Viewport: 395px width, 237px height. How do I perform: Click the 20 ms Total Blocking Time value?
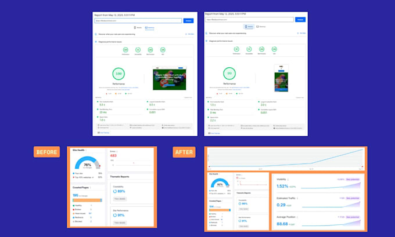[x=103, y=112]
